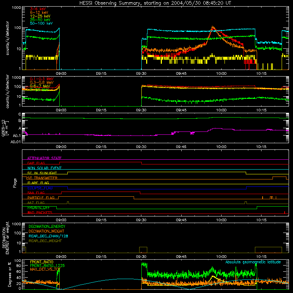Click 09:00 tick under the decimation plot
Screen dimensions: 293x293
pos(61,257)
